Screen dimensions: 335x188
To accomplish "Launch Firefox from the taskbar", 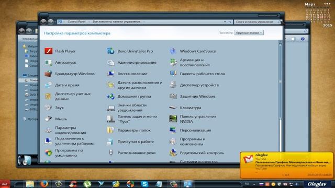I will click(x=44, y=184).
